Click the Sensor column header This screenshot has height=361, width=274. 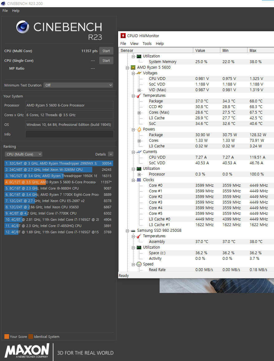point(156,50)
